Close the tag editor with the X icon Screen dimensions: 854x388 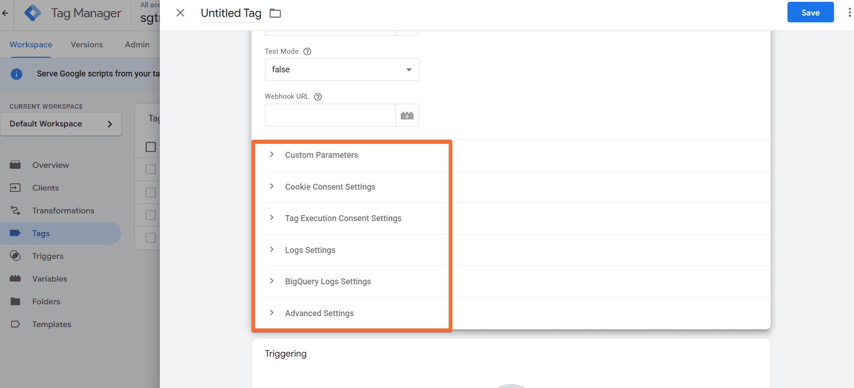point(180,13)
